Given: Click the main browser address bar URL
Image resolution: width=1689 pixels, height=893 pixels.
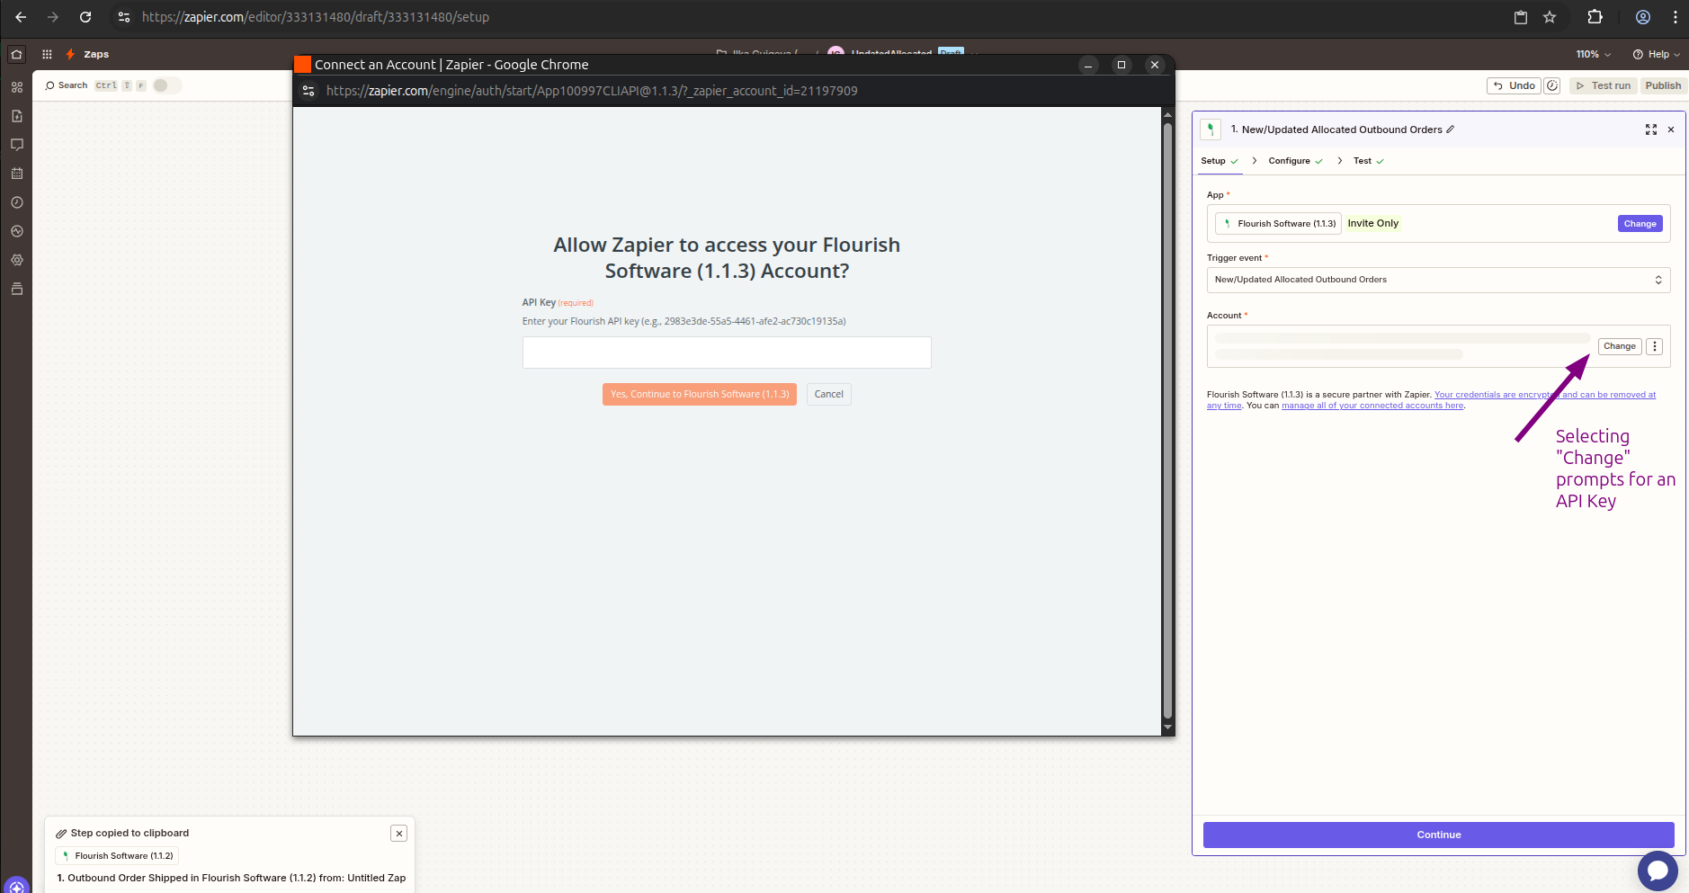Looking at the screenshot, I should coord(316,17).
